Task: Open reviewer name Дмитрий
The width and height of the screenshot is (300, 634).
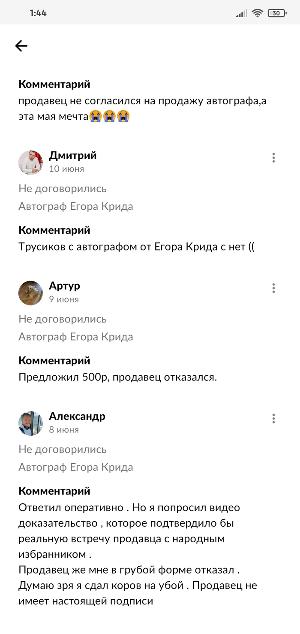Action: [x=72, y=155]
